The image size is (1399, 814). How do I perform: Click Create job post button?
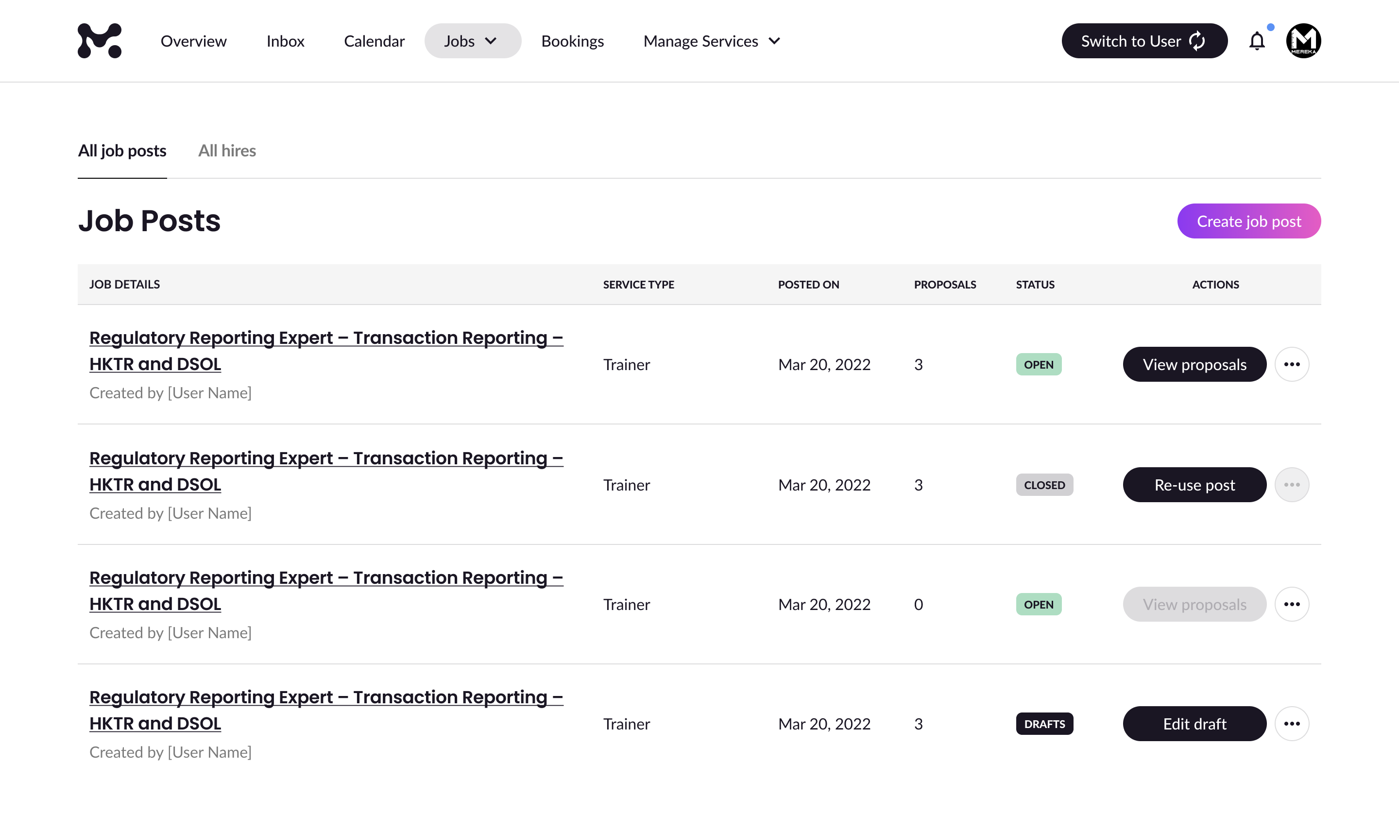1248,221
